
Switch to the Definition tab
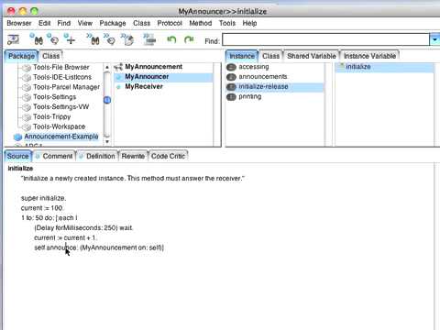pyautogui.click(x=97, y=156)
